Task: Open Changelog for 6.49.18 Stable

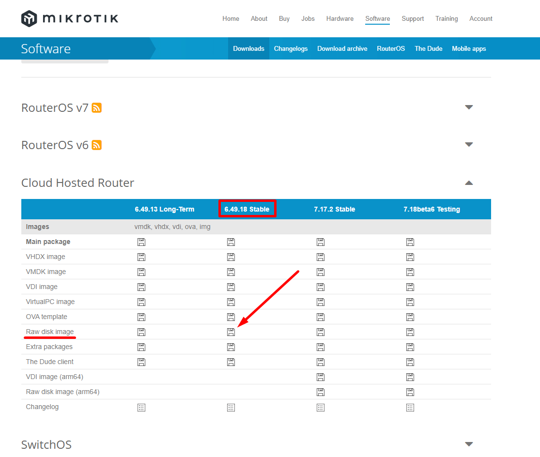Action: tap(231, 408)
